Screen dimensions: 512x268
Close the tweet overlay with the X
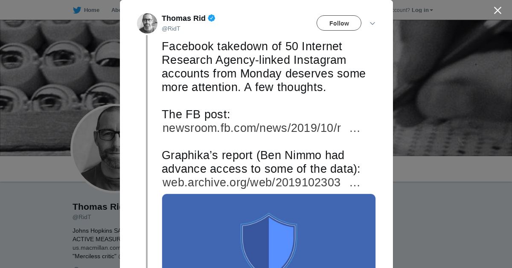[x=497, y=11]
